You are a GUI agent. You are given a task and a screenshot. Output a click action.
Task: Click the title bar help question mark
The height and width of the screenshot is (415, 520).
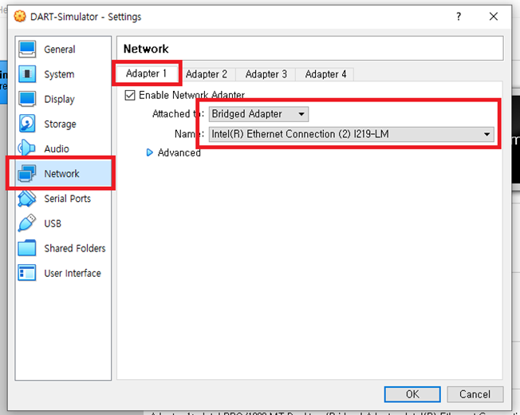pos(458,17)
